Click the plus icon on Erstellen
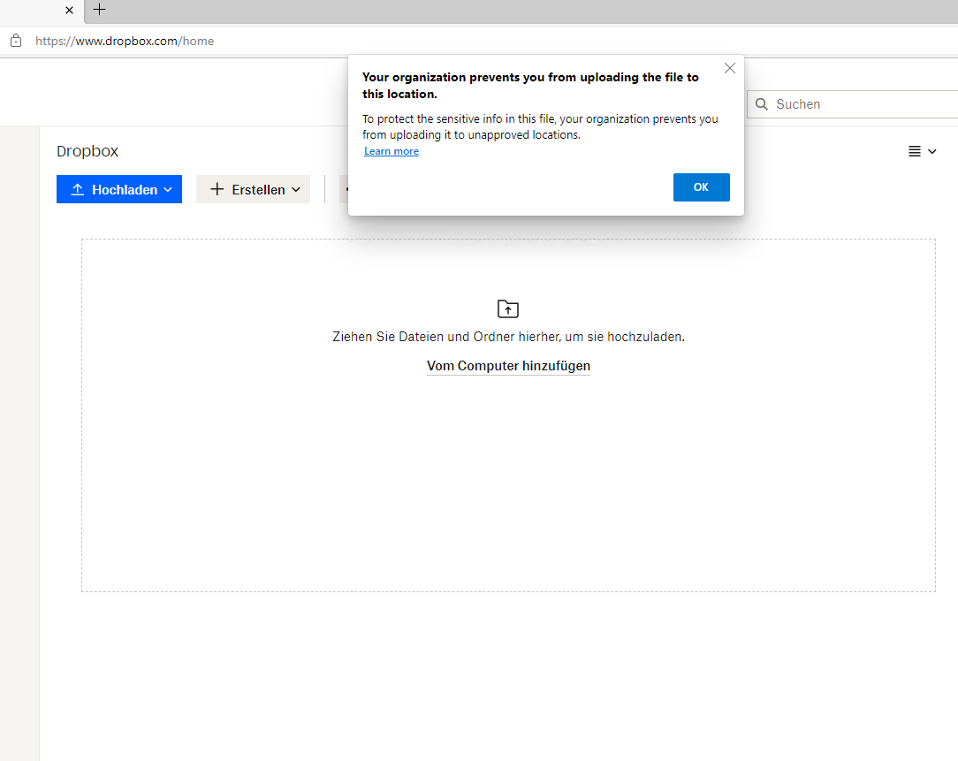The height and width of the screenshot is (761, 958). [217, 190]
